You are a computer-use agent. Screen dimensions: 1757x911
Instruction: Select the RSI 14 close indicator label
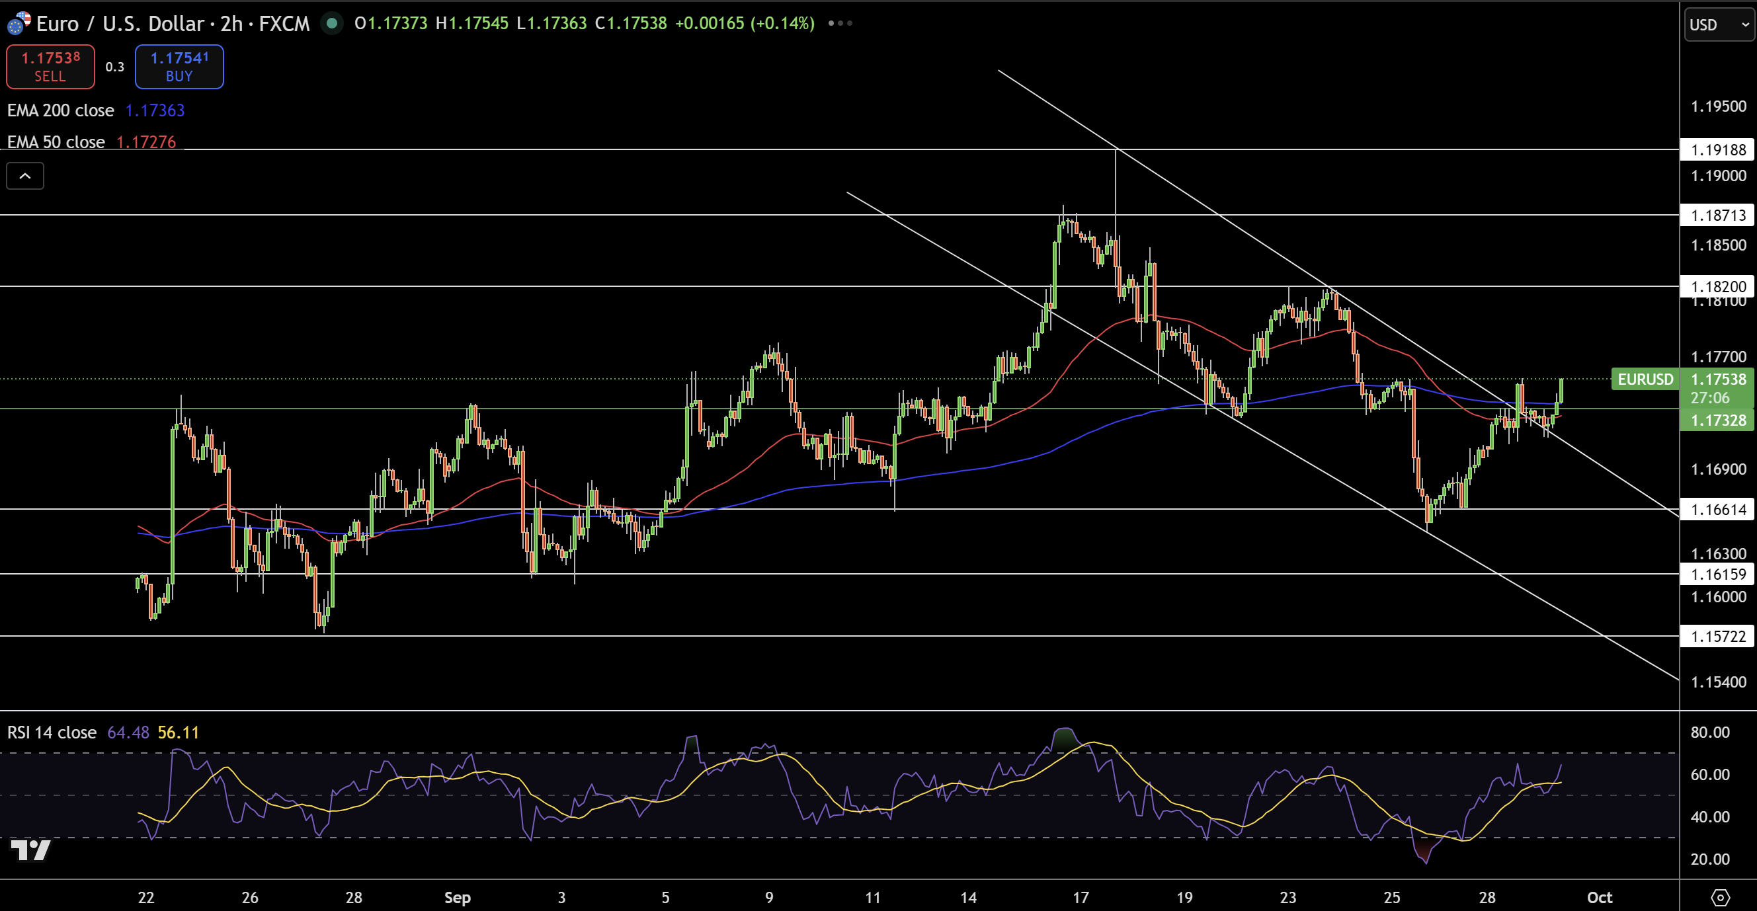[x=52, y=733]
